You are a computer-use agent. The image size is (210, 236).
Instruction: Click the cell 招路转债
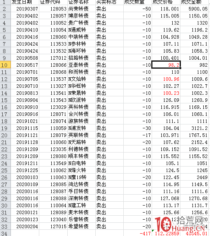pyautogui.click(x=81, y=58)
